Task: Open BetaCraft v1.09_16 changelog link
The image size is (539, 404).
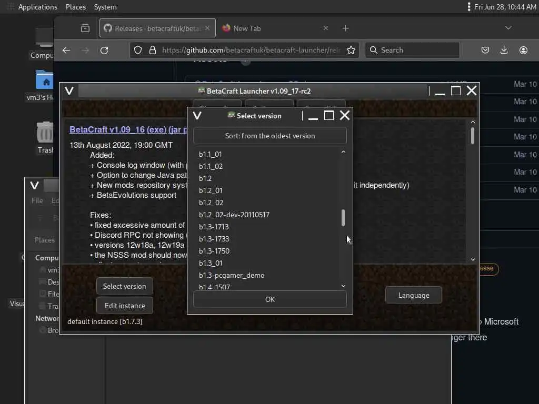Action: [128, 129]
